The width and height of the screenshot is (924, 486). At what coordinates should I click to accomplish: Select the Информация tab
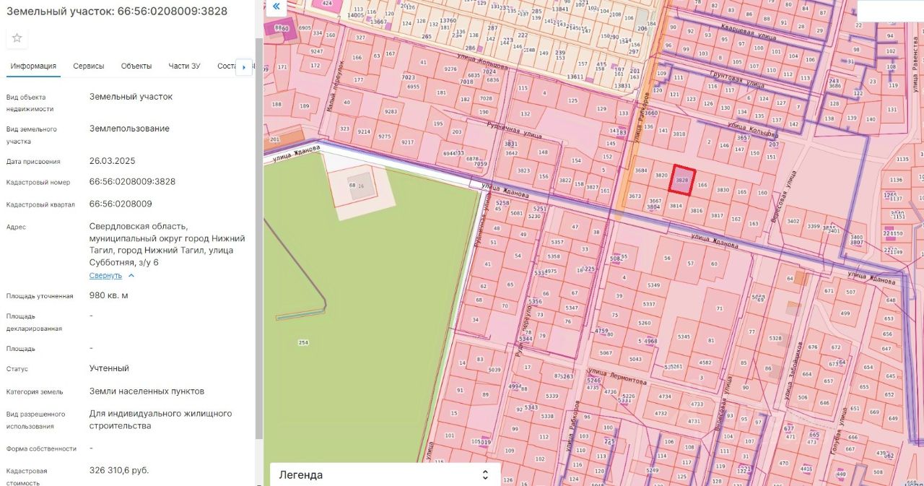coord(33,66)
